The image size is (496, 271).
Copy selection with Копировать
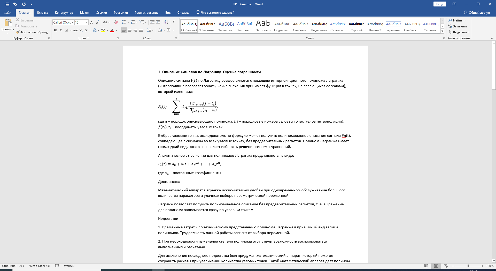click(26, 26)
